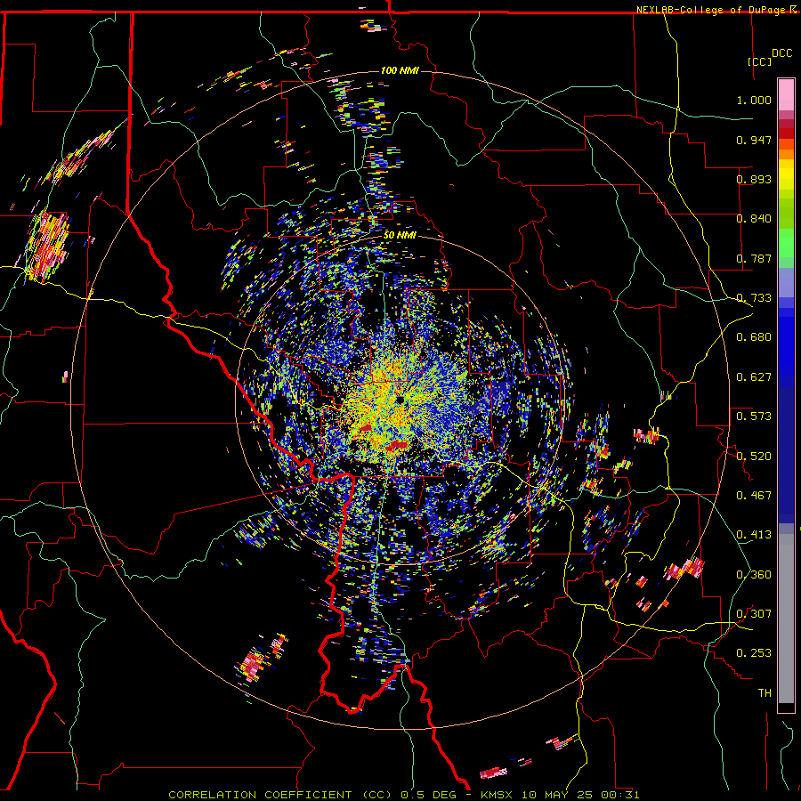Select the 0.253 scale value
Screen dimensions: 801x801
(754, 653)
